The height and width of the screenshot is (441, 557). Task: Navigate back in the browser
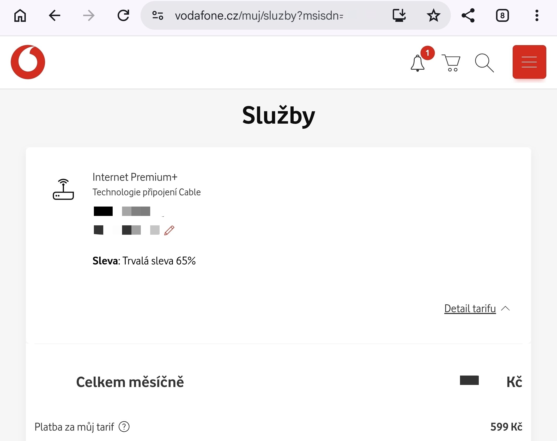coord(55,16)
